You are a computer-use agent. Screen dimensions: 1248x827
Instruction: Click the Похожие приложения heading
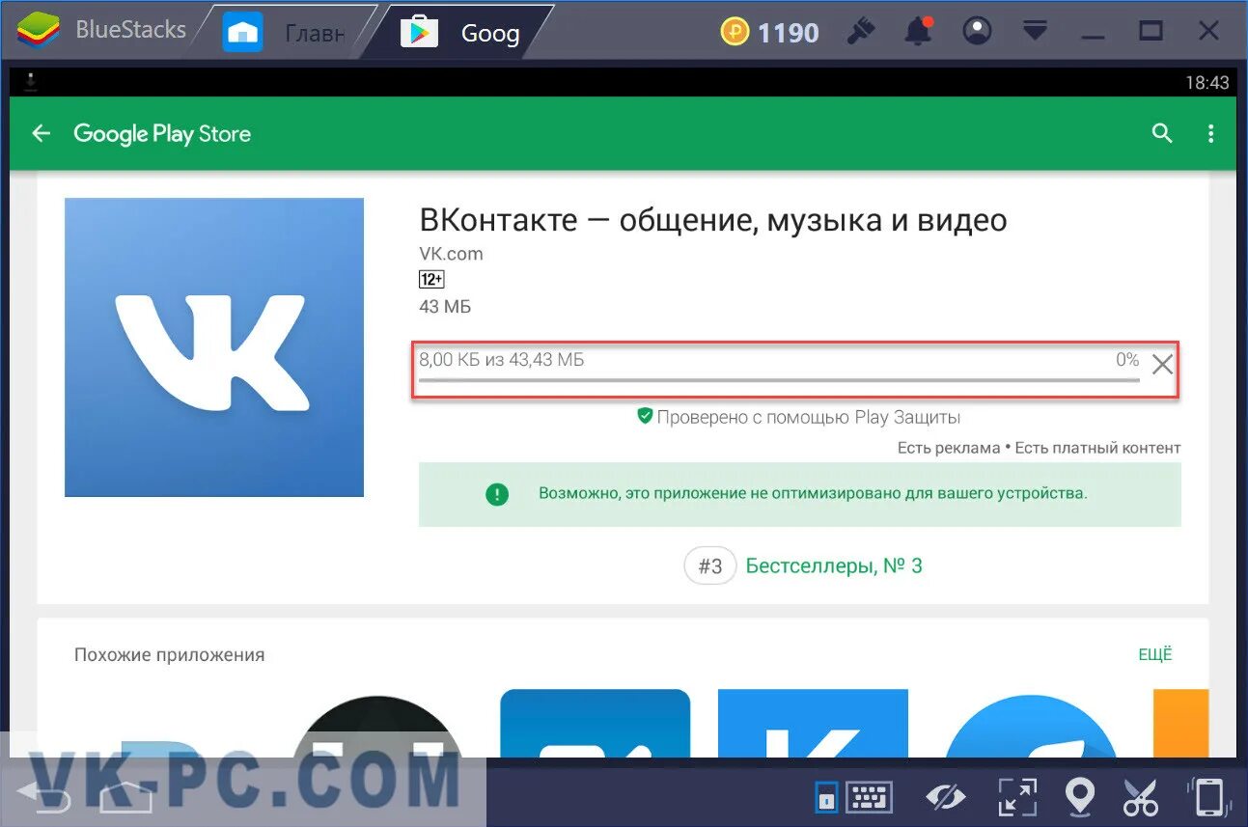tap(169, 654)
